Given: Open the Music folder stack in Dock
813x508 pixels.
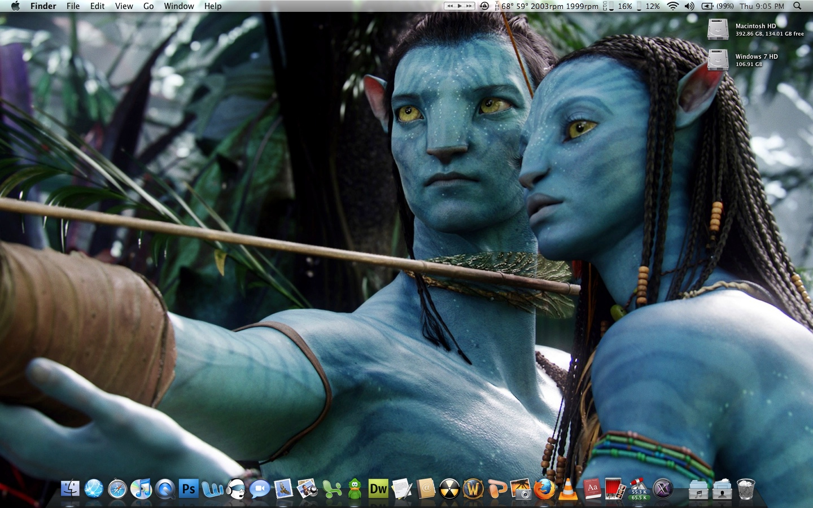Looking at the screenshot, I should coord(698,489).
